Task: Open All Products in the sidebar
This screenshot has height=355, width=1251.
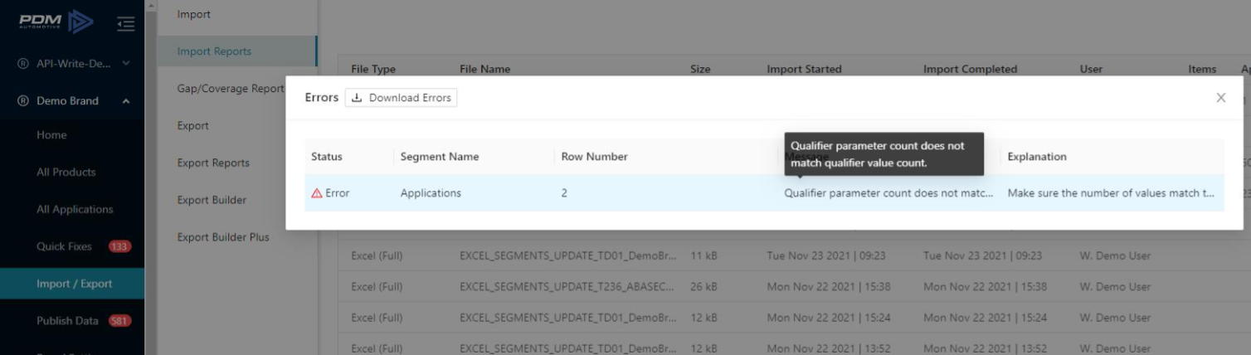Action: click(x=66, y=173)
